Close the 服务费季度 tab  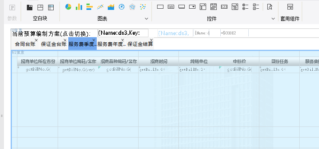tap(94, 40)
